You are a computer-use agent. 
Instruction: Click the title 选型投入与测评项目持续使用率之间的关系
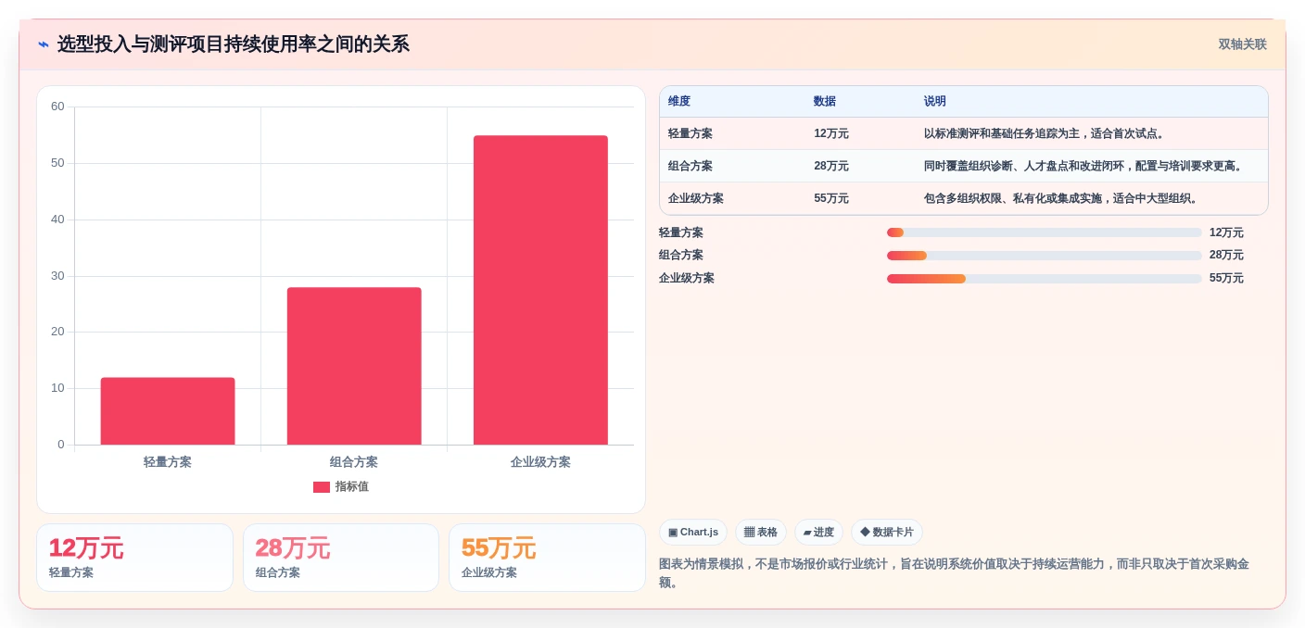(x=233, y=44)
